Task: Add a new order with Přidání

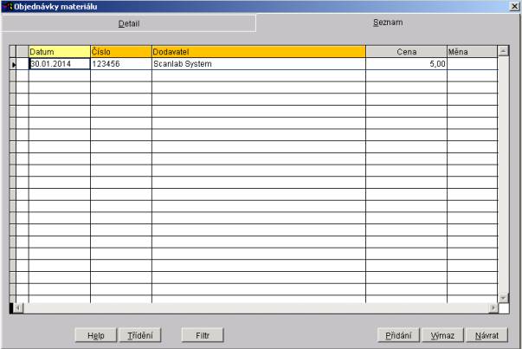Action: [x=399, y=334]
